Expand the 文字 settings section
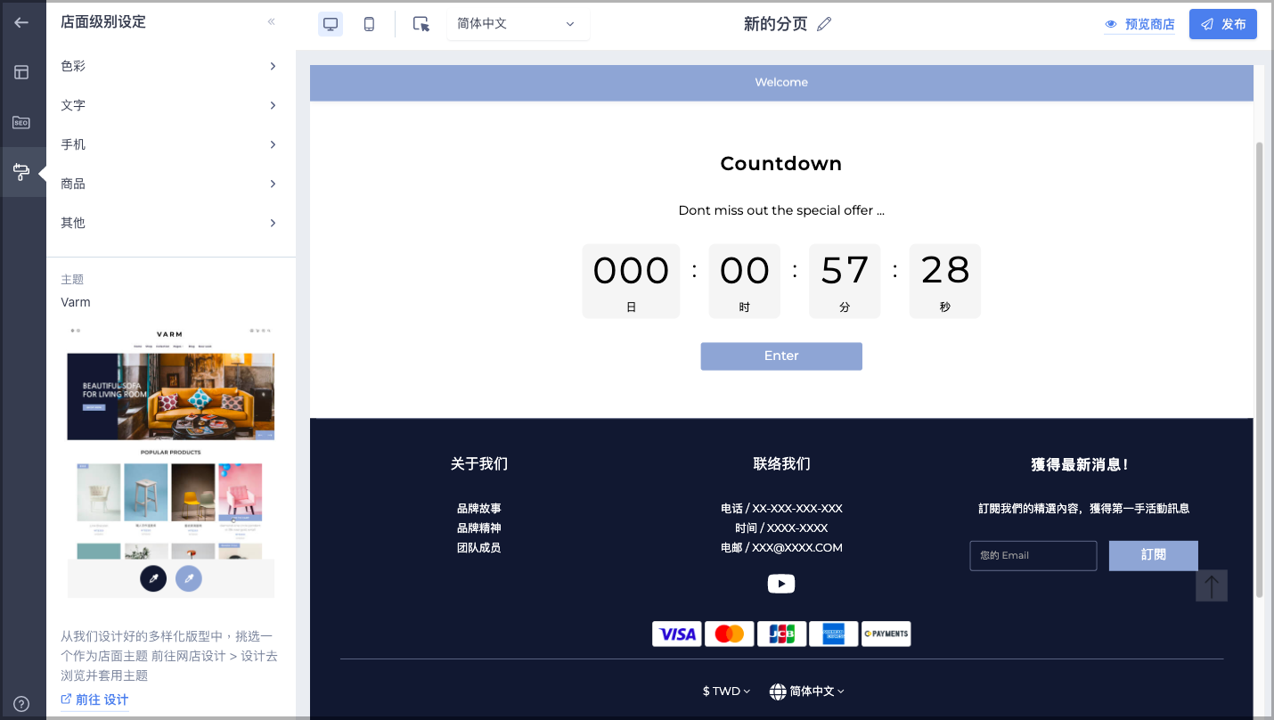The image size is (1274, 720). click(169, 105)
